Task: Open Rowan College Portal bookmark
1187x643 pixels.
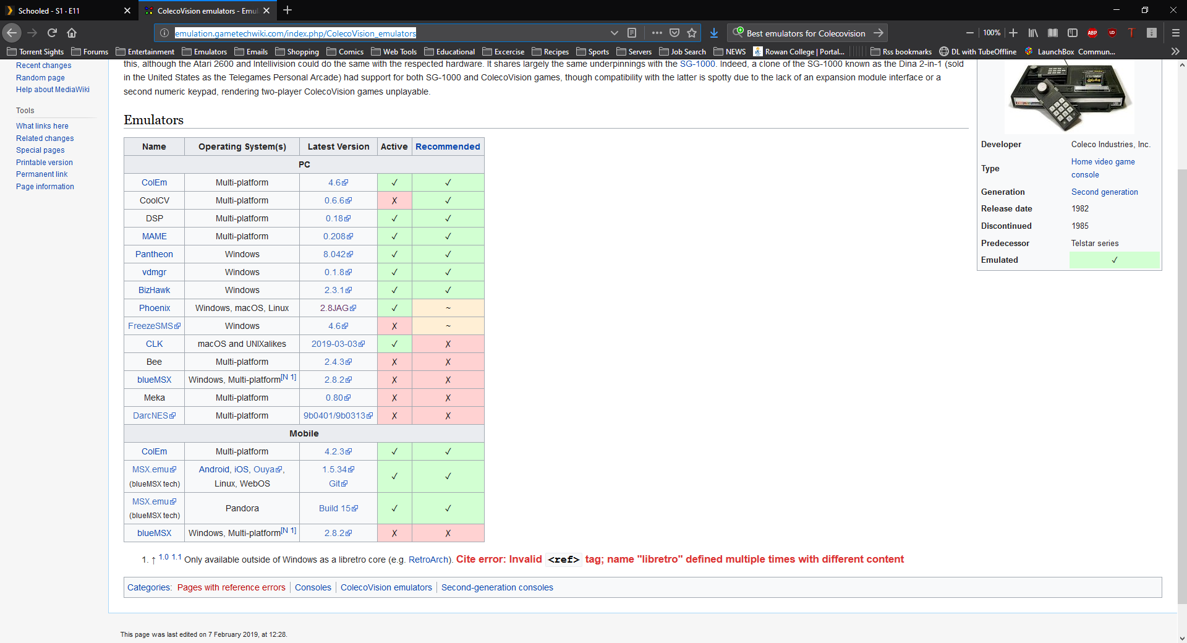Action: [799, 51]
